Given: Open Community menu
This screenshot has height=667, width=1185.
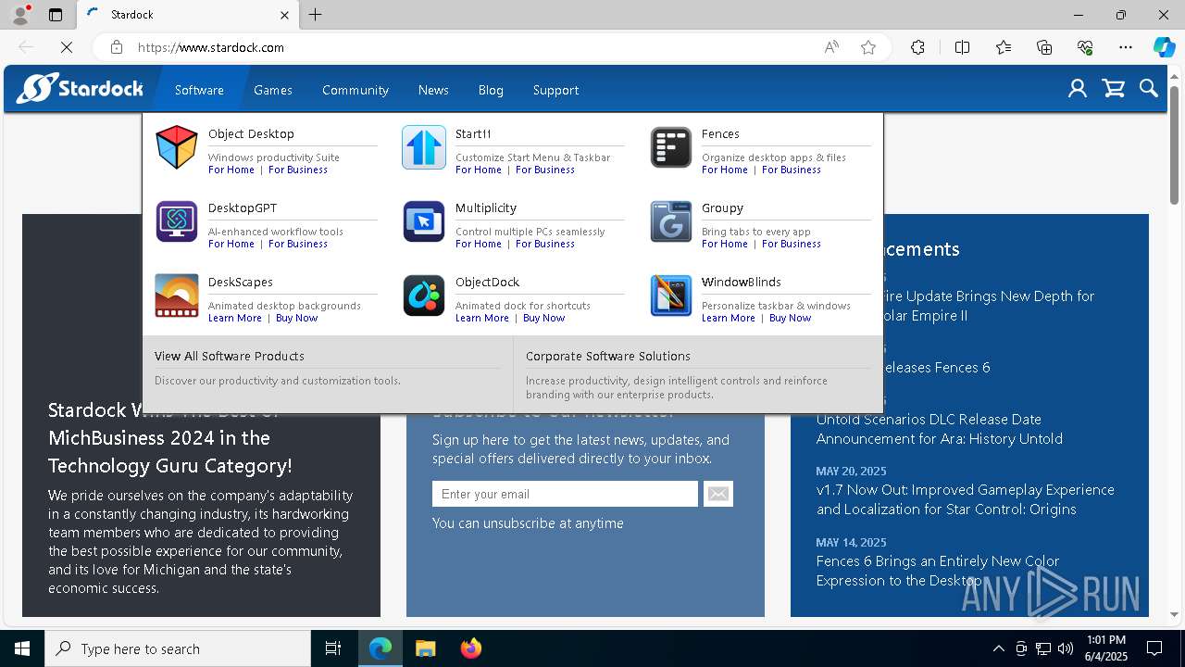Looking at the screenshot, I should pyautogui.click(x=355, y=90).
